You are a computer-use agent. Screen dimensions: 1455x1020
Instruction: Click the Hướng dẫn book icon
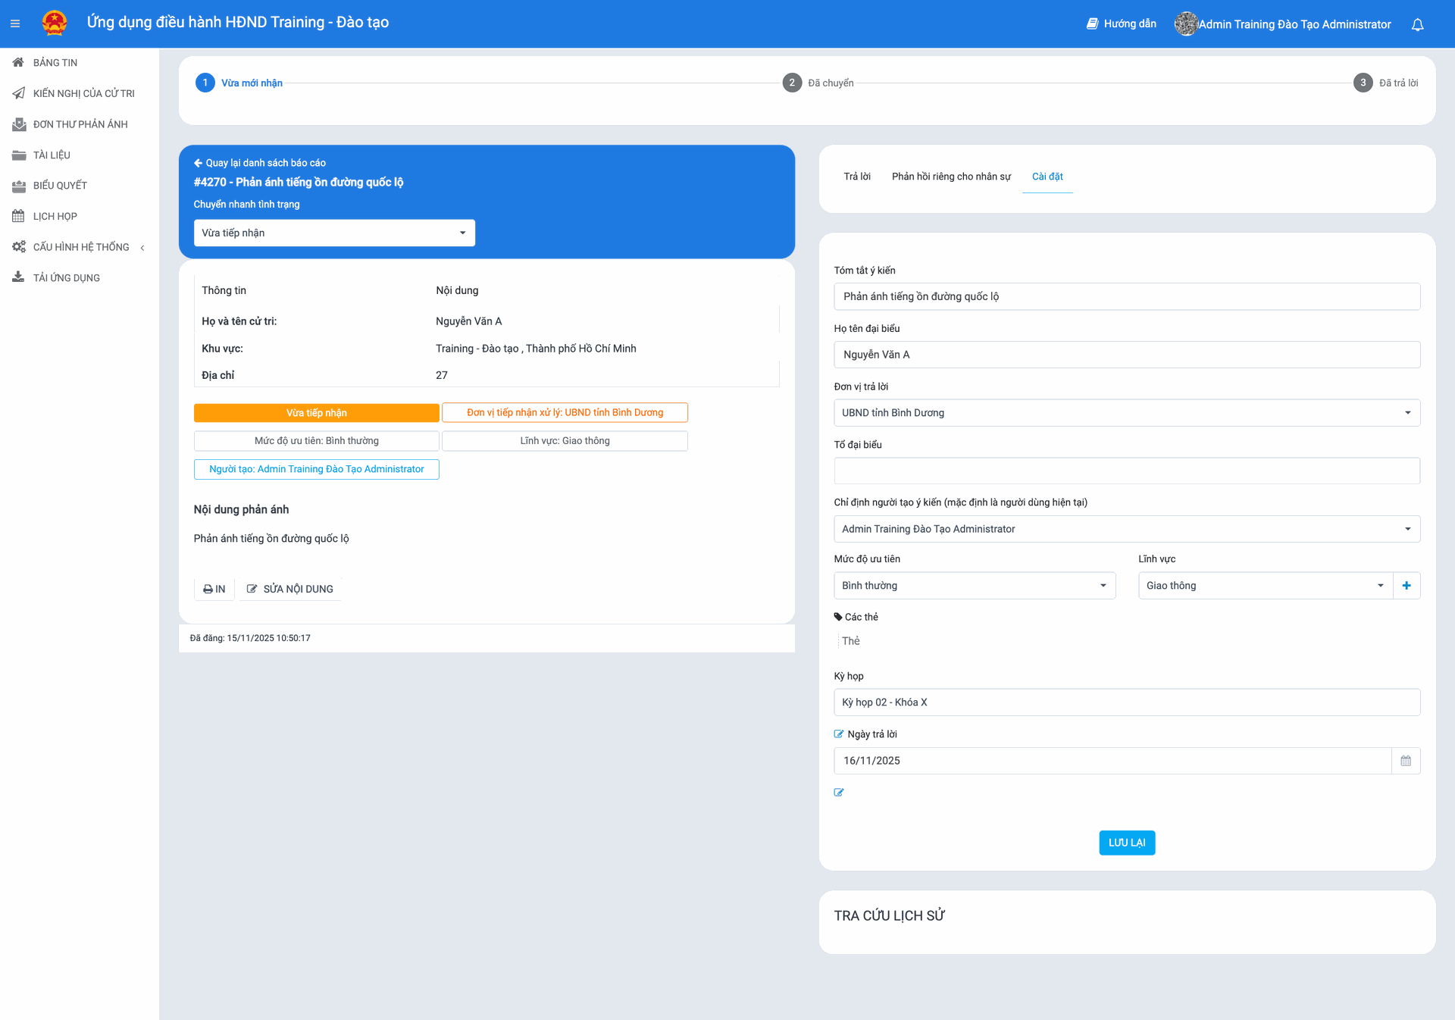pyautogui.click(x=1092, y=23)
